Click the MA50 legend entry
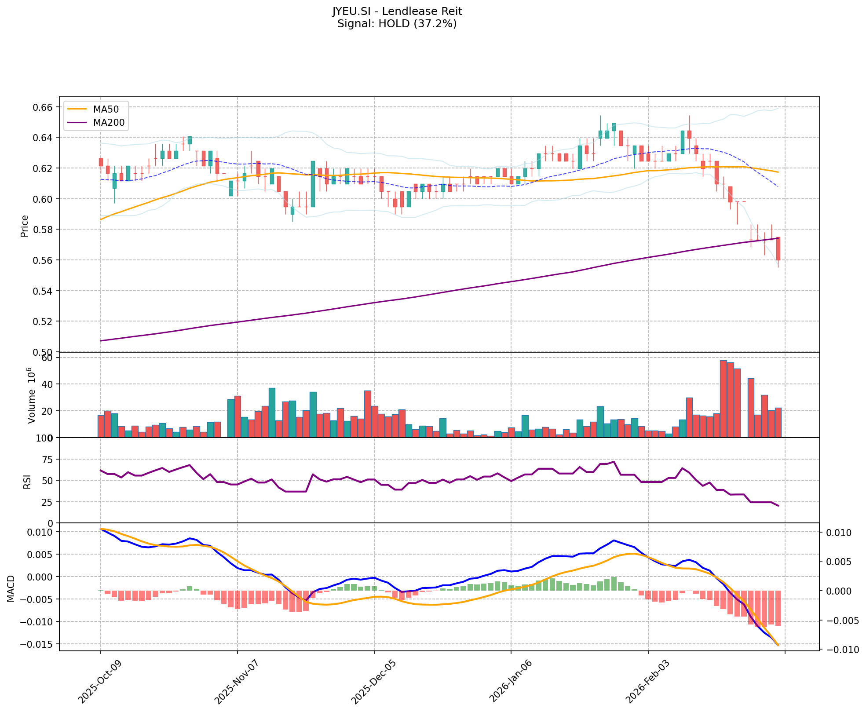This screenshot has width=866, height=712. point(106,109)
